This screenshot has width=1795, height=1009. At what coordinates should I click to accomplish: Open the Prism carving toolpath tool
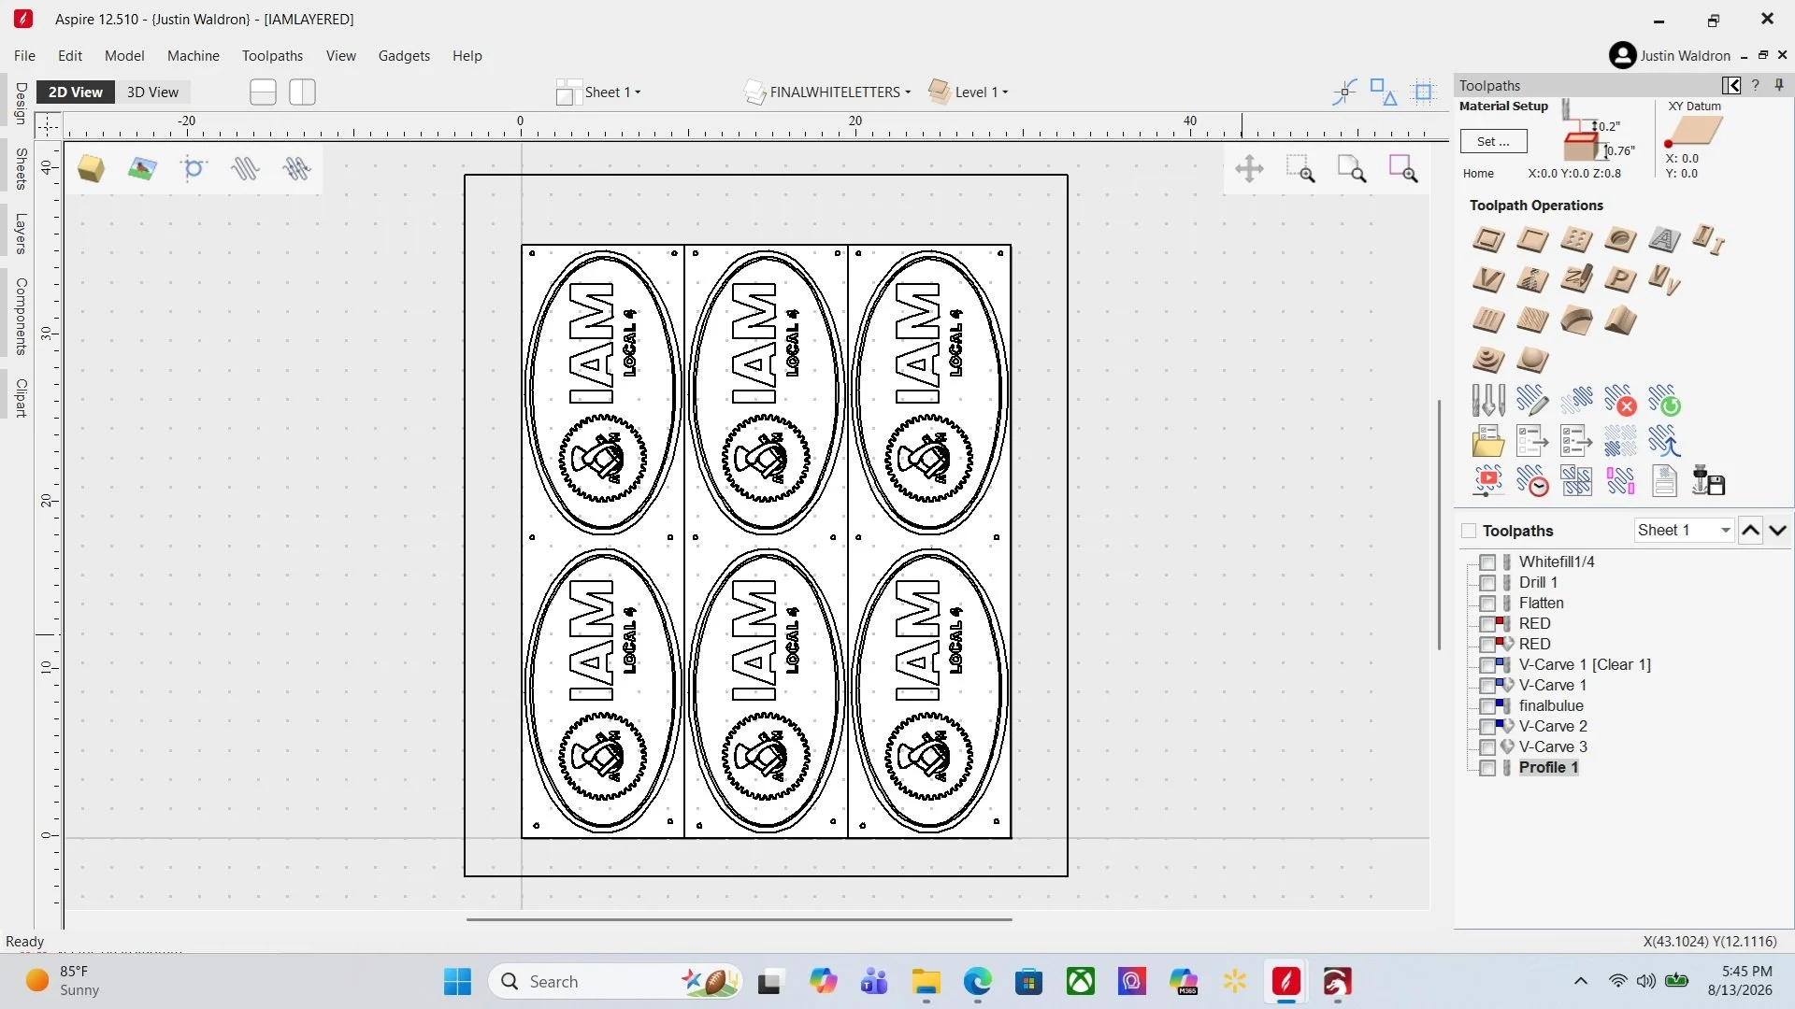pyautogui.click(x=1620, y=279)
